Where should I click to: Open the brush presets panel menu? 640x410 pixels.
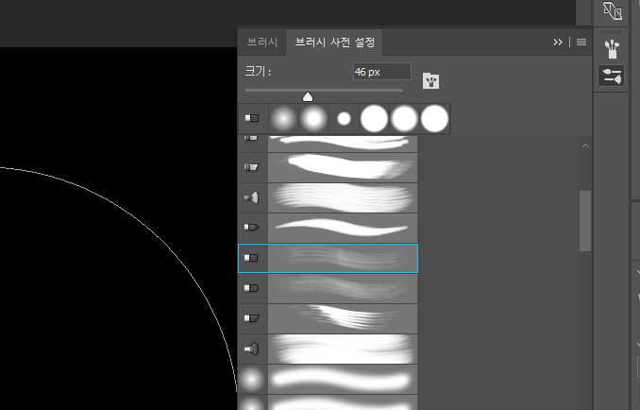(581, 43)
